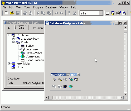
Task: Click Browse Table icon in floating toolbar
Action: 60,87
